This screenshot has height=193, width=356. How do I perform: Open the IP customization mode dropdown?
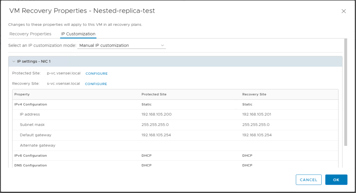121,45
